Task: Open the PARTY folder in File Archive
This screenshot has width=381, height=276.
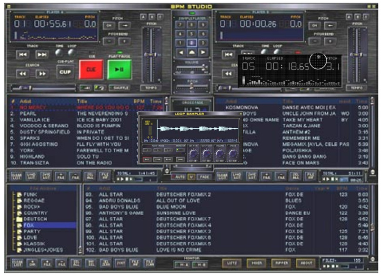Action: click(x=32, y=231)
